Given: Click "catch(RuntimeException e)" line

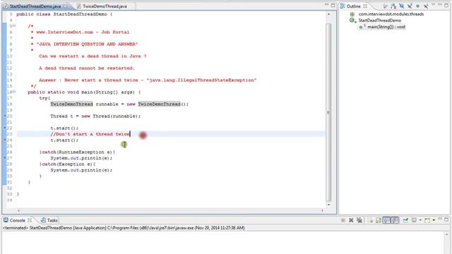Looking at the screenshot, I should 77,152.
